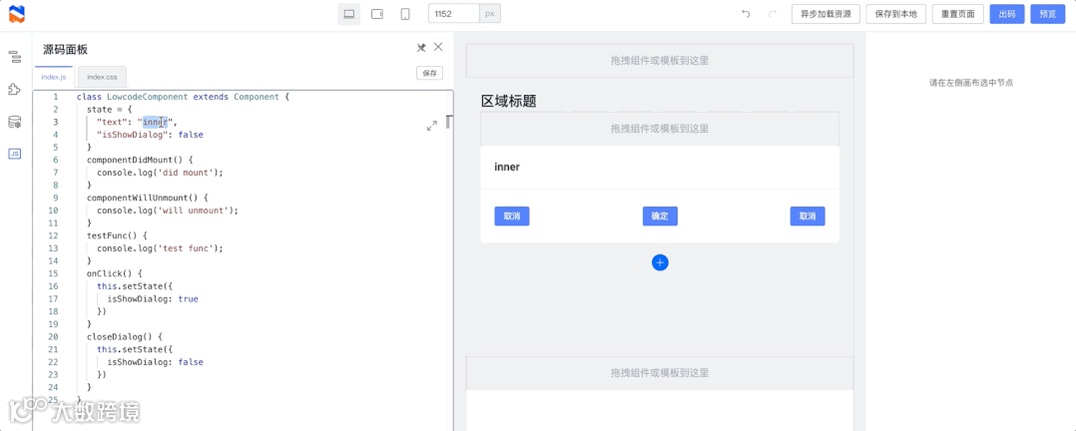Click code line 'testFunc() {'
The width and height of the screenshot is (1076, 431).
click(117, 235)
